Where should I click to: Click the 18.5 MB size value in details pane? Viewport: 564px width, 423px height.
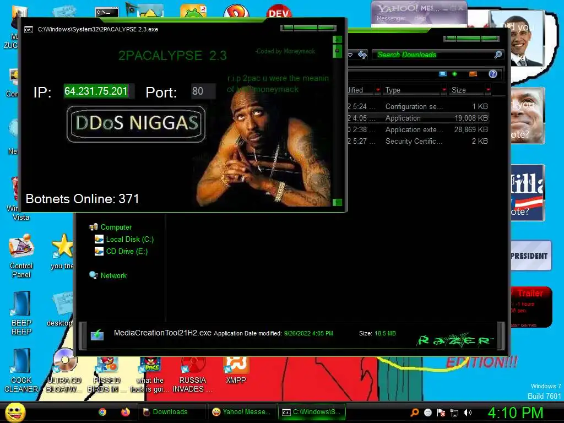[385, 333]
